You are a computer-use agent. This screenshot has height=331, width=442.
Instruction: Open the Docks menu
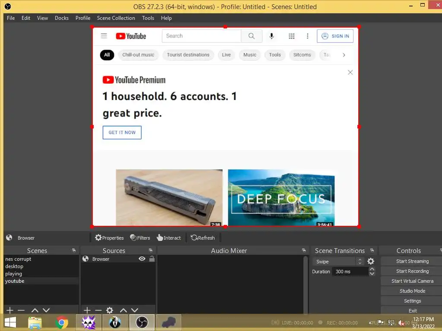coord(61,18)
